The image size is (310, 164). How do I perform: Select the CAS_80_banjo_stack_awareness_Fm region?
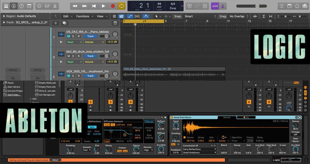[x=174, y=74]
